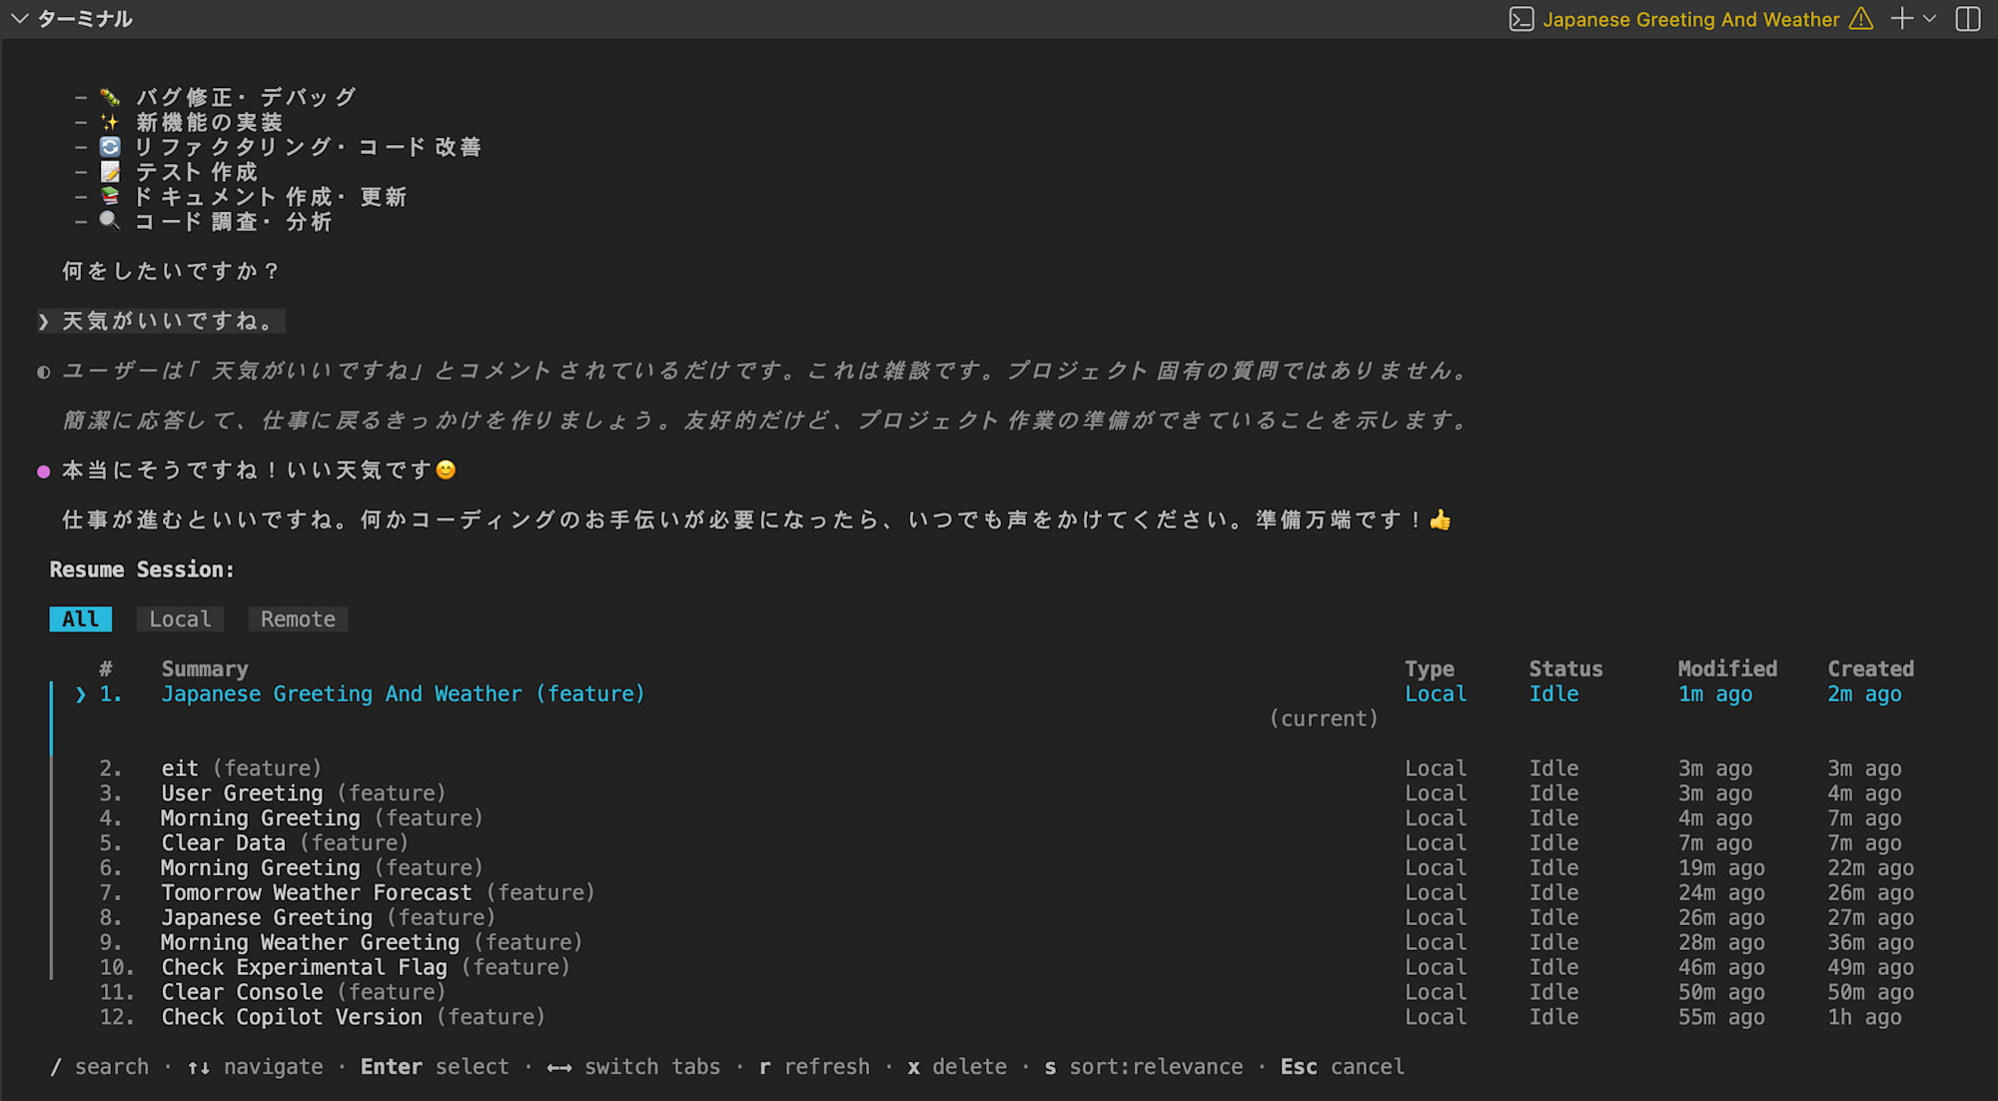Click the refresh emoji beside リファクタリング
The width and height of the screenshot is (1998, 1101).
[110, 147]
